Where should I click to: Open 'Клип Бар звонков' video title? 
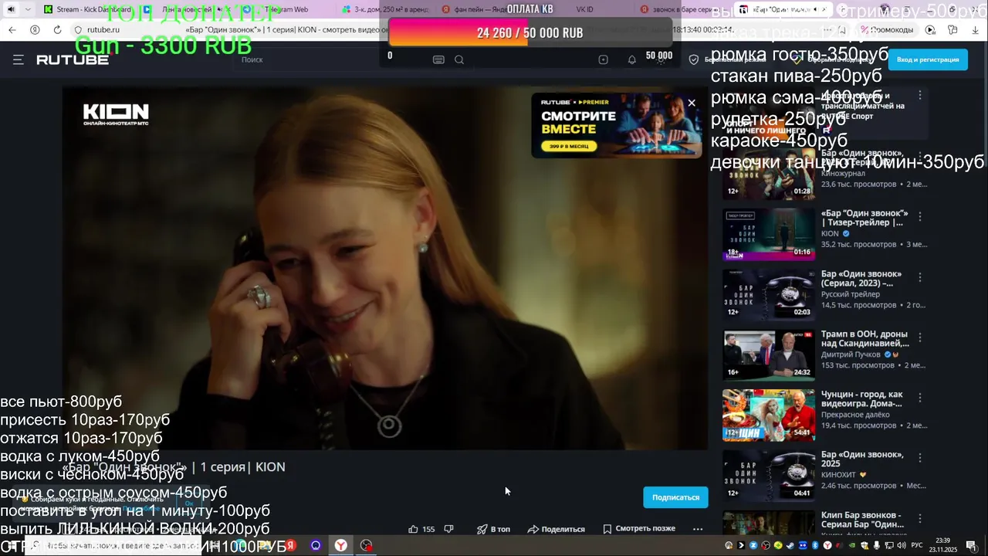[x=861, y=520]
